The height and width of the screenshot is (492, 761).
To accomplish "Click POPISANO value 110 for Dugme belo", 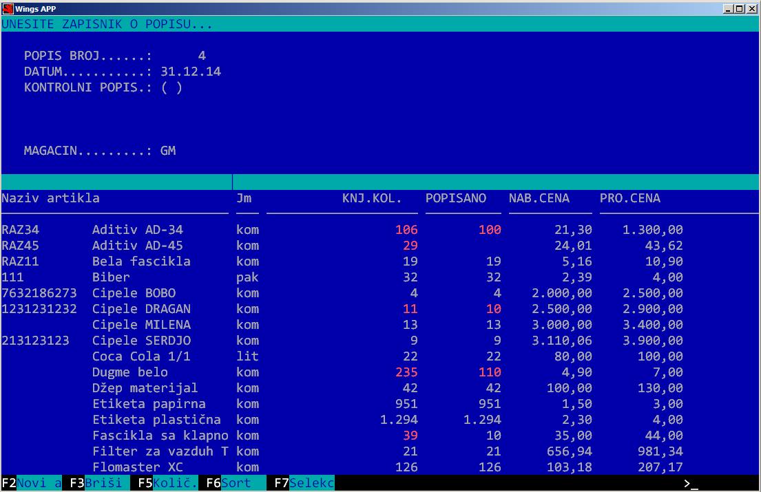I will point(489,372).
